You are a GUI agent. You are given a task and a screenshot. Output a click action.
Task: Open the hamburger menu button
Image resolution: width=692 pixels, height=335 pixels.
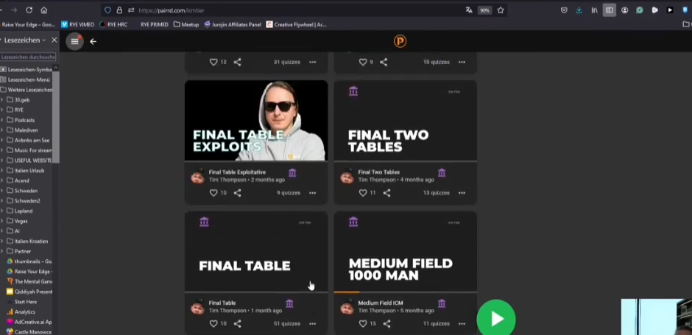tap(74, 41)
